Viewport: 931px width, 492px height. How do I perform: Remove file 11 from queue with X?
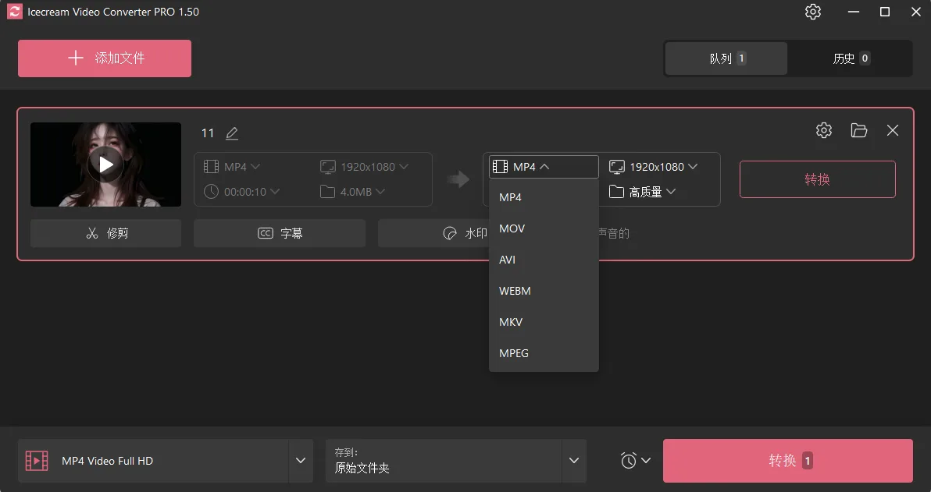pyautogui.click(x=893, y=130)
